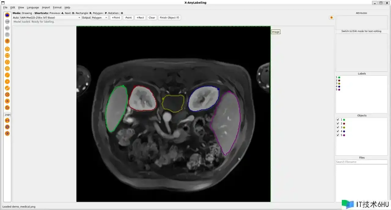
Task: Select the line strip tool icon
Action: coord(7,88)
